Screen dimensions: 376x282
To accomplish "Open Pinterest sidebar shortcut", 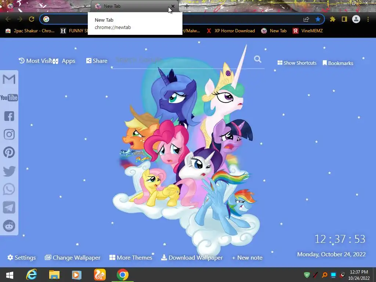I will pyautogui.click(x=9, y=152).
